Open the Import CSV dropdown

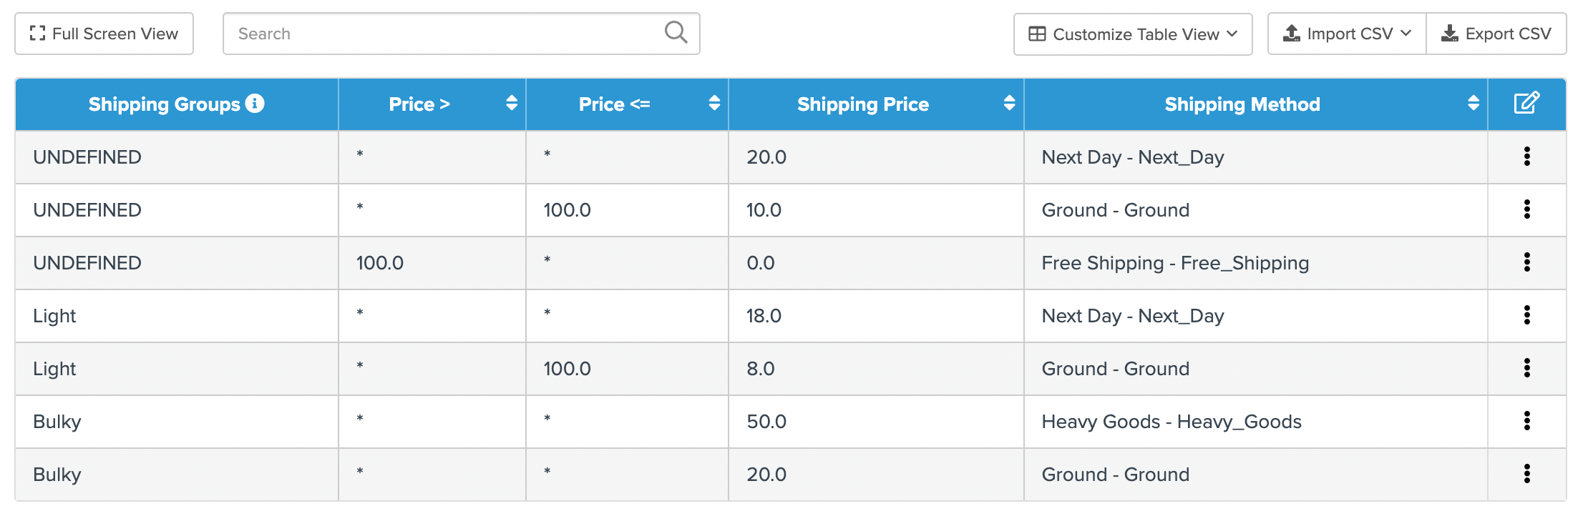tap(1347, 34)
